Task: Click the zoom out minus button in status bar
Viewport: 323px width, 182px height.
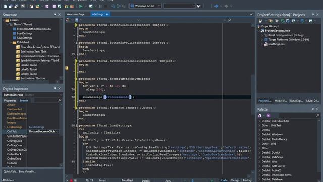Action: 185,180
